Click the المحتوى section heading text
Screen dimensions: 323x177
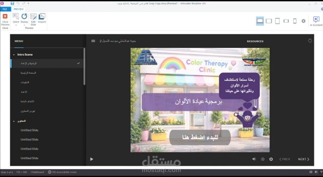(x=22, y=121)
